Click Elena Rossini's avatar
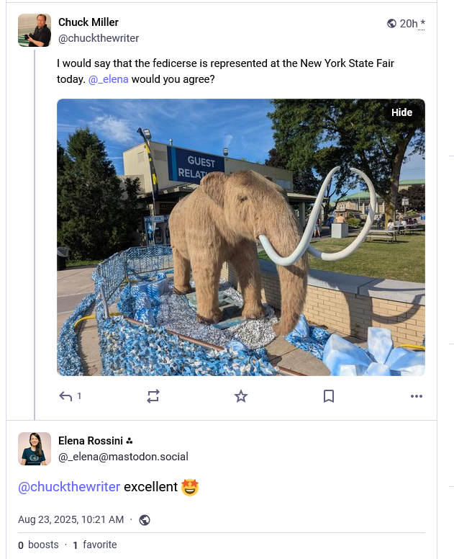The width and height of the screenshot is (454, 559). pyautogui.click(x=35, y=449)
